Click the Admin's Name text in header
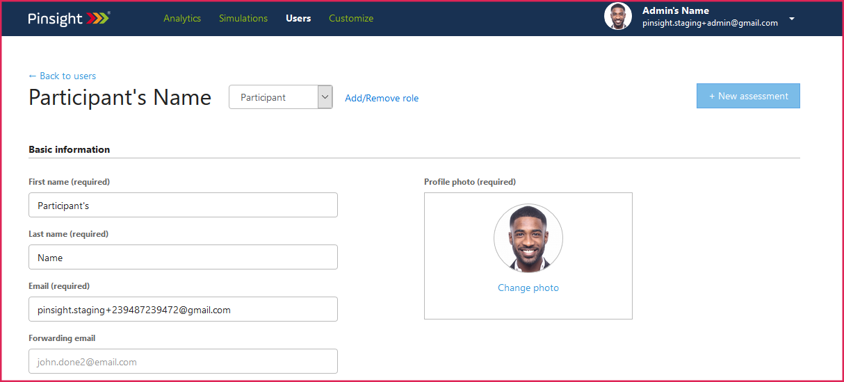The width and height of the screenshot is (844, 382). click(675, 10)
